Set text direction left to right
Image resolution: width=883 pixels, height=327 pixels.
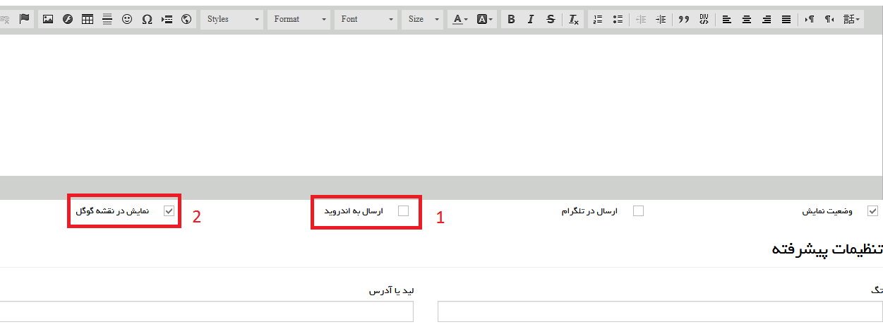point(809,19)
